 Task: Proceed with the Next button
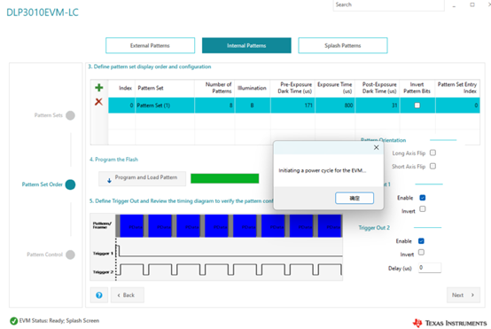[x=464, y=295]
